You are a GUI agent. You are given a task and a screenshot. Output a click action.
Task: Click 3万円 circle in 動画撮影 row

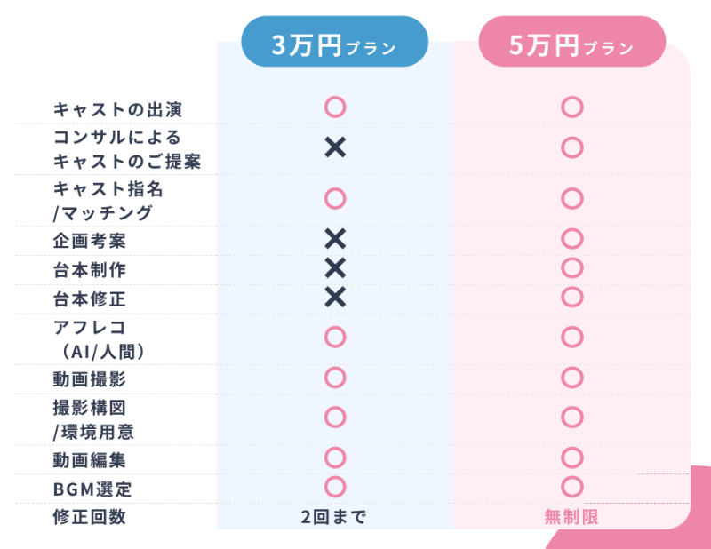[x=334, y=378]
